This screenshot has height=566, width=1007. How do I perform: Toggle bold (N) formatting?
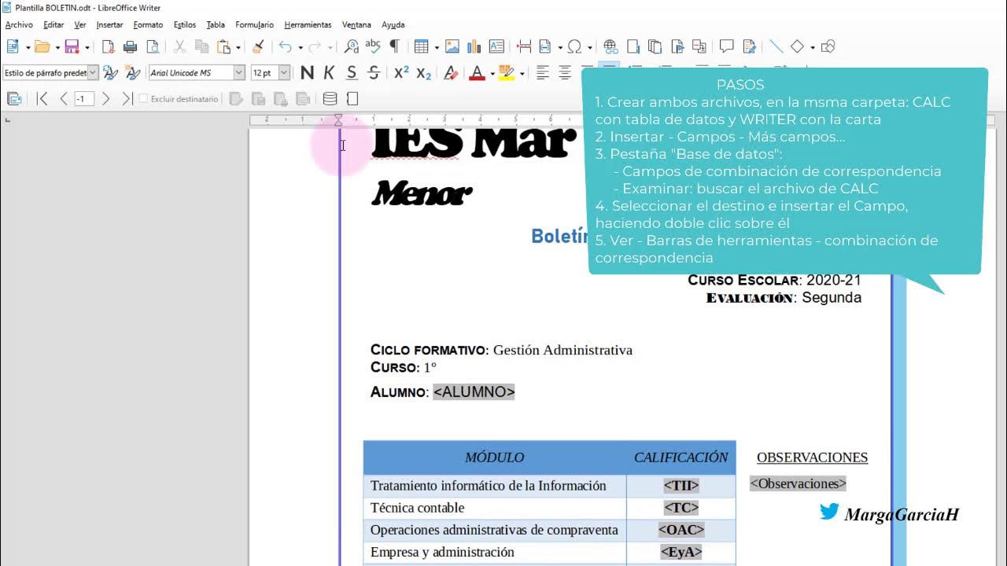coord(308,73)
